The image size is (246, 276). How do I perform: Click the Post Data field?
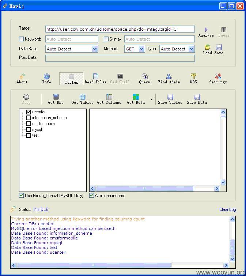[x=120, y=58]
